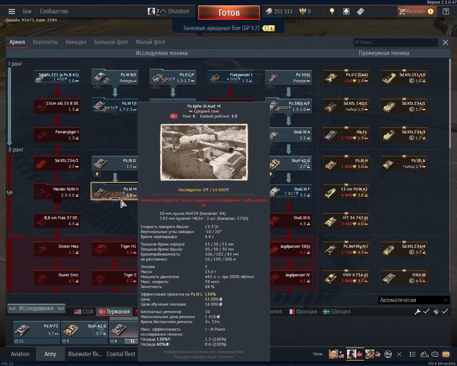Open the Бои menu
The height and width of the screenshot is (366, 457).
point(27,11)
